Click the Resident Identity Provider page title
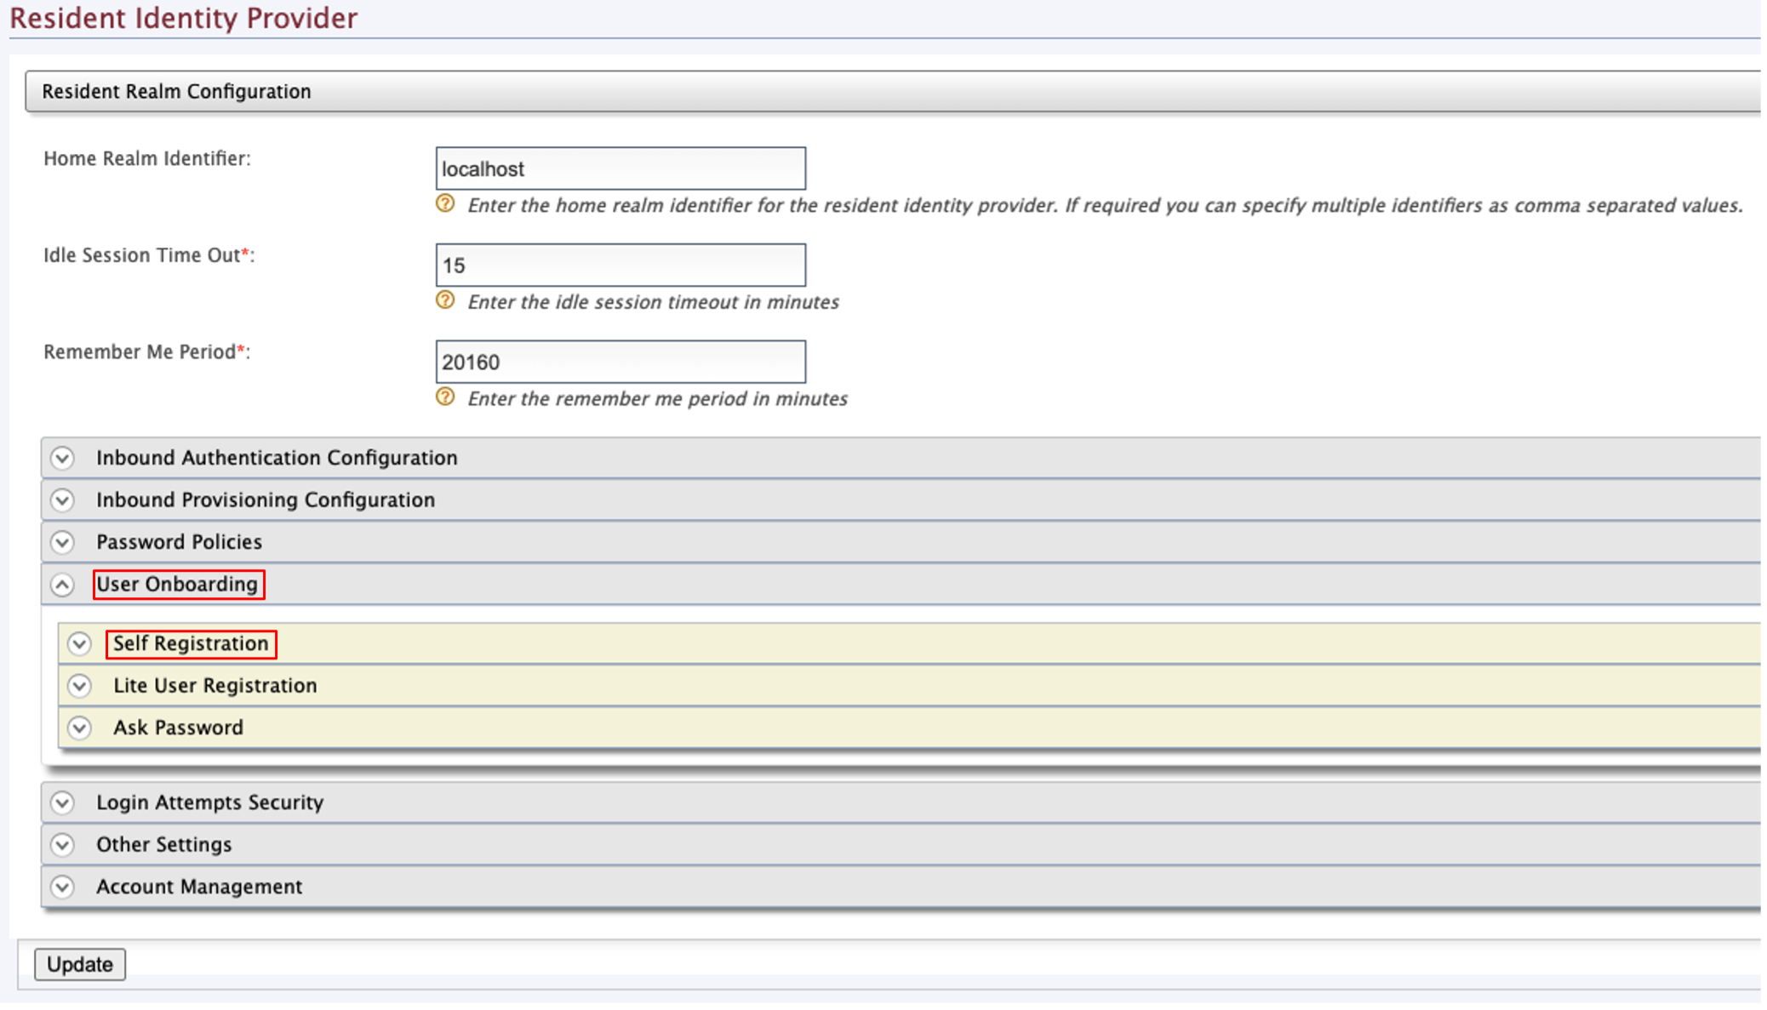1767x1010 pixels. point(184,17)
